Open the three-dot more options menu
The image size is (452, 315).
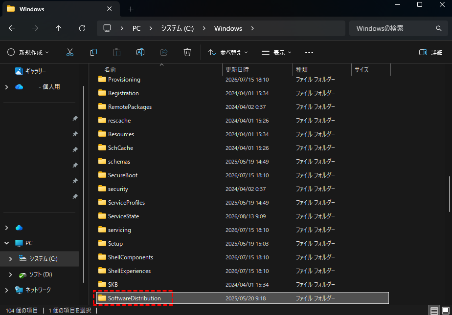tap(309, 52)
